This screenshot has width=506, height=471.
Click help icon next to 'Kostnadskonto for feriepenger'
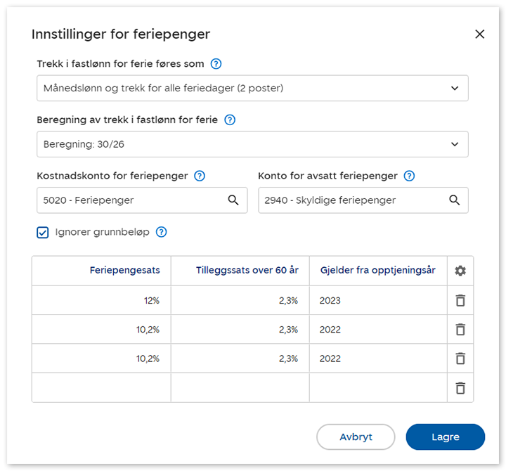coord(199,176)
